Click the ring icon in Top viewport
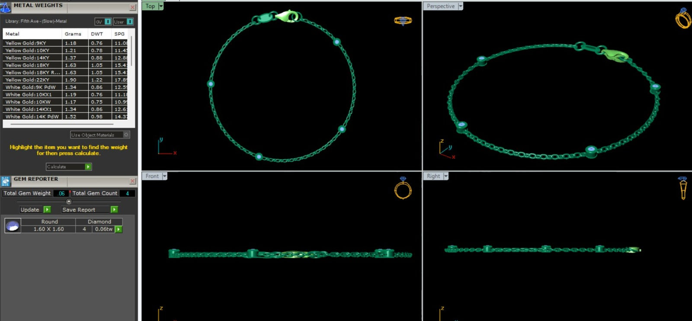 click(403, 20)
